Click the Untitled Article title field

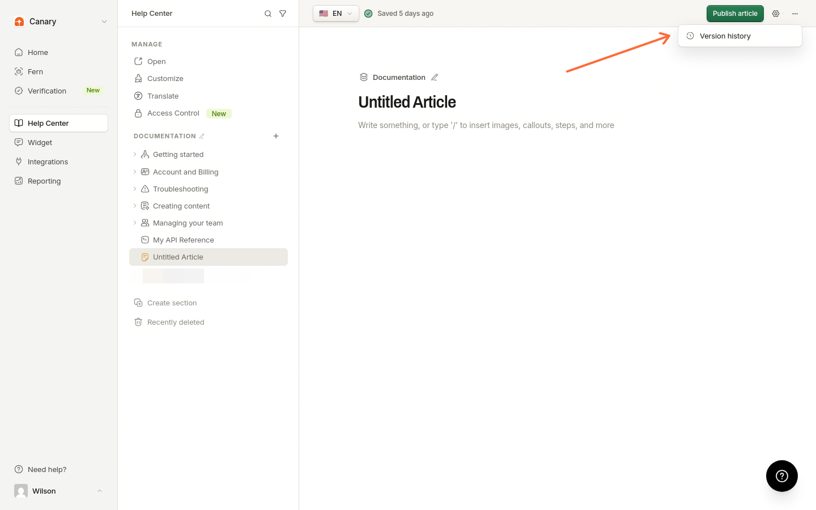pyautogui.click(x=407, y=102)
